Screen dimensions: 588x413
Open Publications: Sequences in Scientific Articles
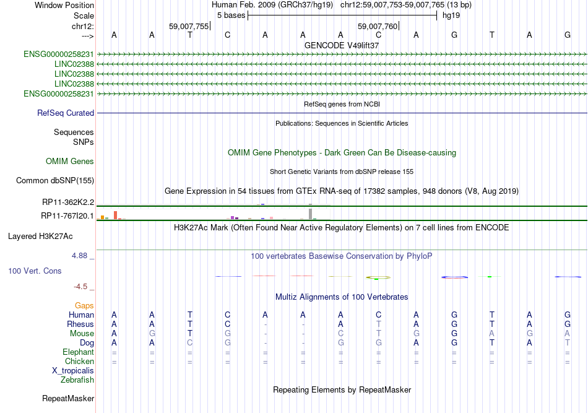coord(342,123)
